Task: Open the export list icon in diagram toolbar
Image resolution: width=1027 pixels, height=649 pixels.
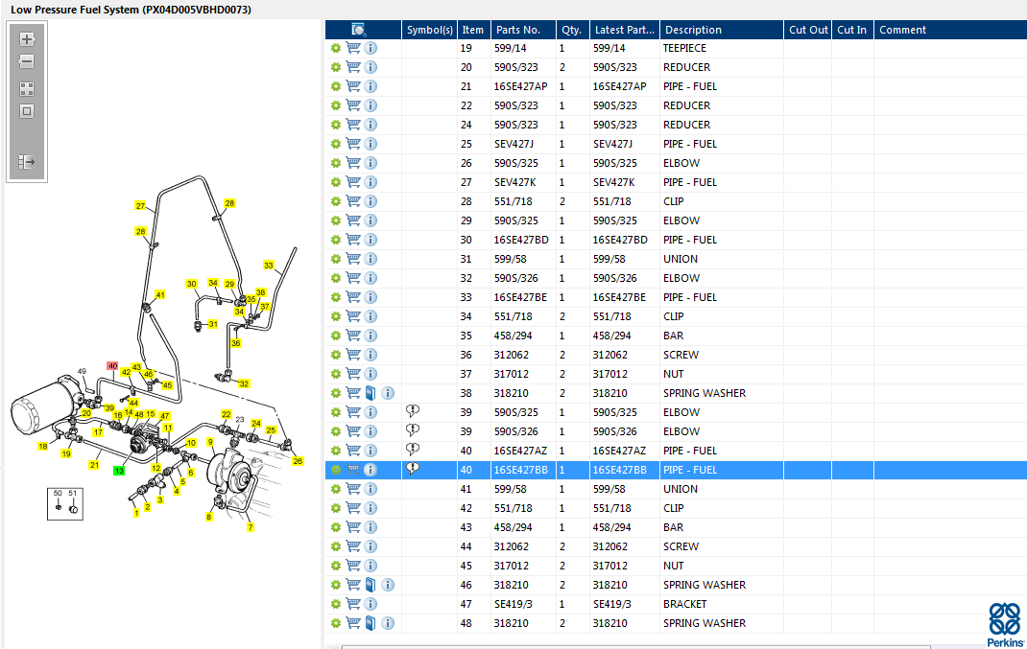Action: 27,162
